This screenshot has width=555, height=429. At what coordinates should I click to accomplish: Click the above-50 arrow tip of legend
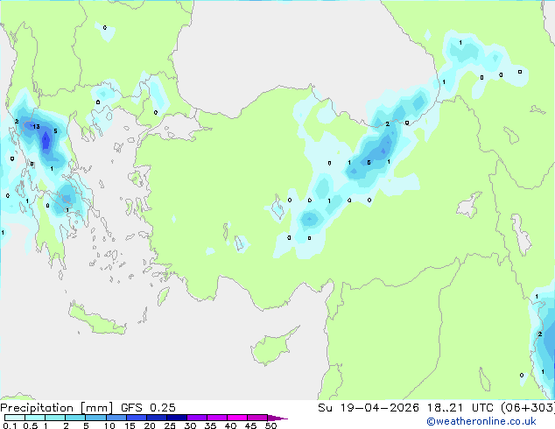[x=277, y=418]
